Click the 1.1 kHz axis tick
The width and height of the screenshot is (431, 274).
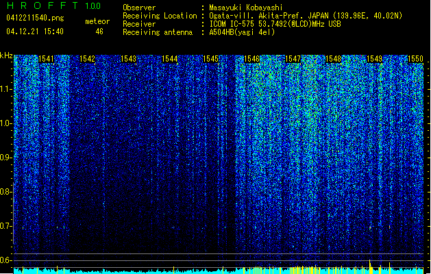point(6,89)
